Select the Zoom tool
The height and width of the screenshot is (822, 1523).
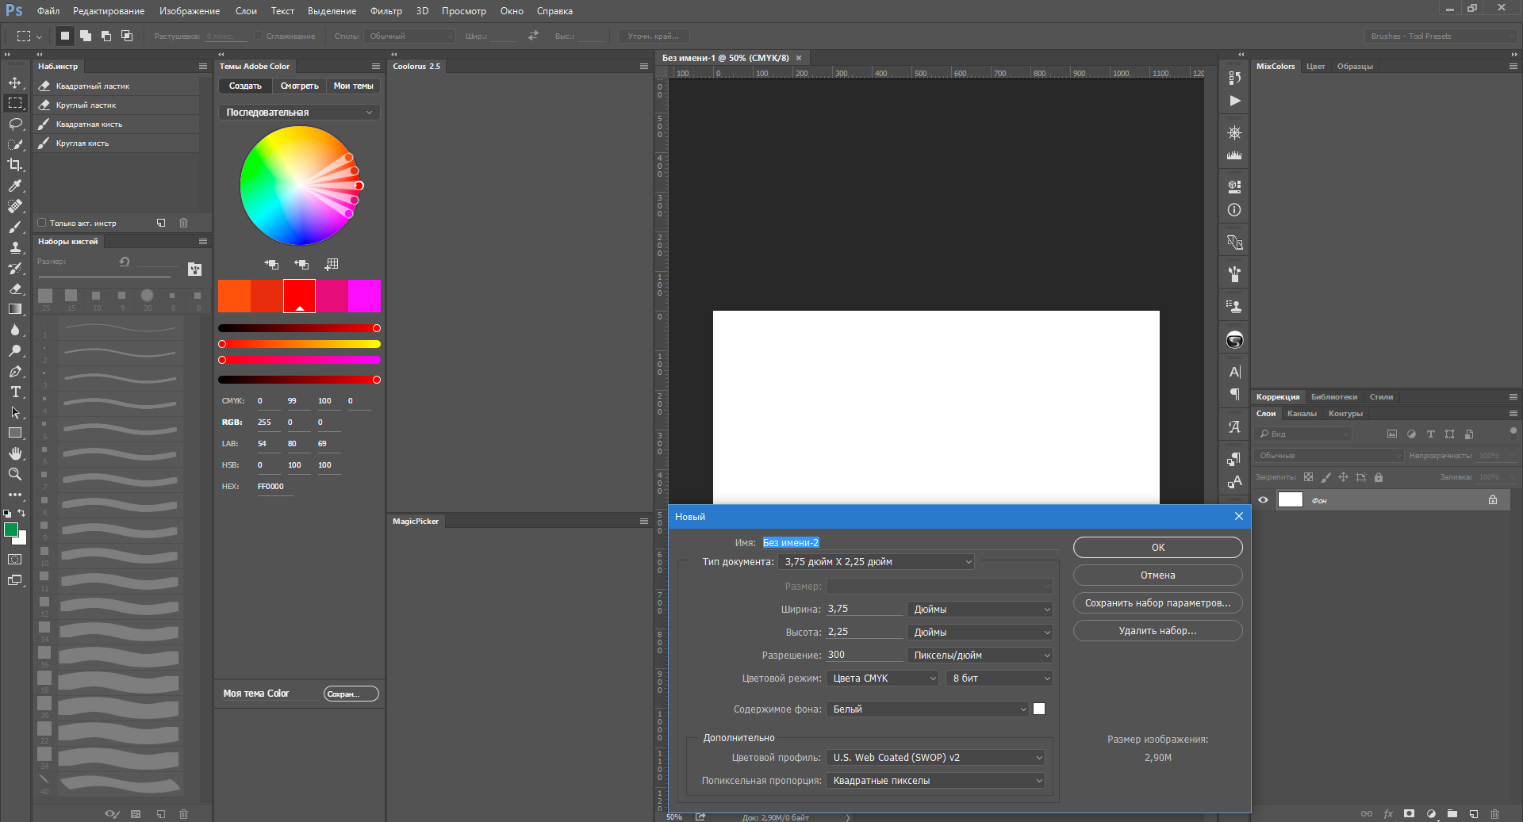coord(15,474)
